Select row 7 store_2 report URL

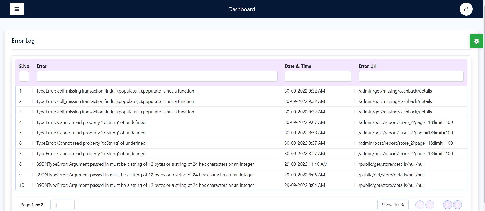(x=406, y=154)
